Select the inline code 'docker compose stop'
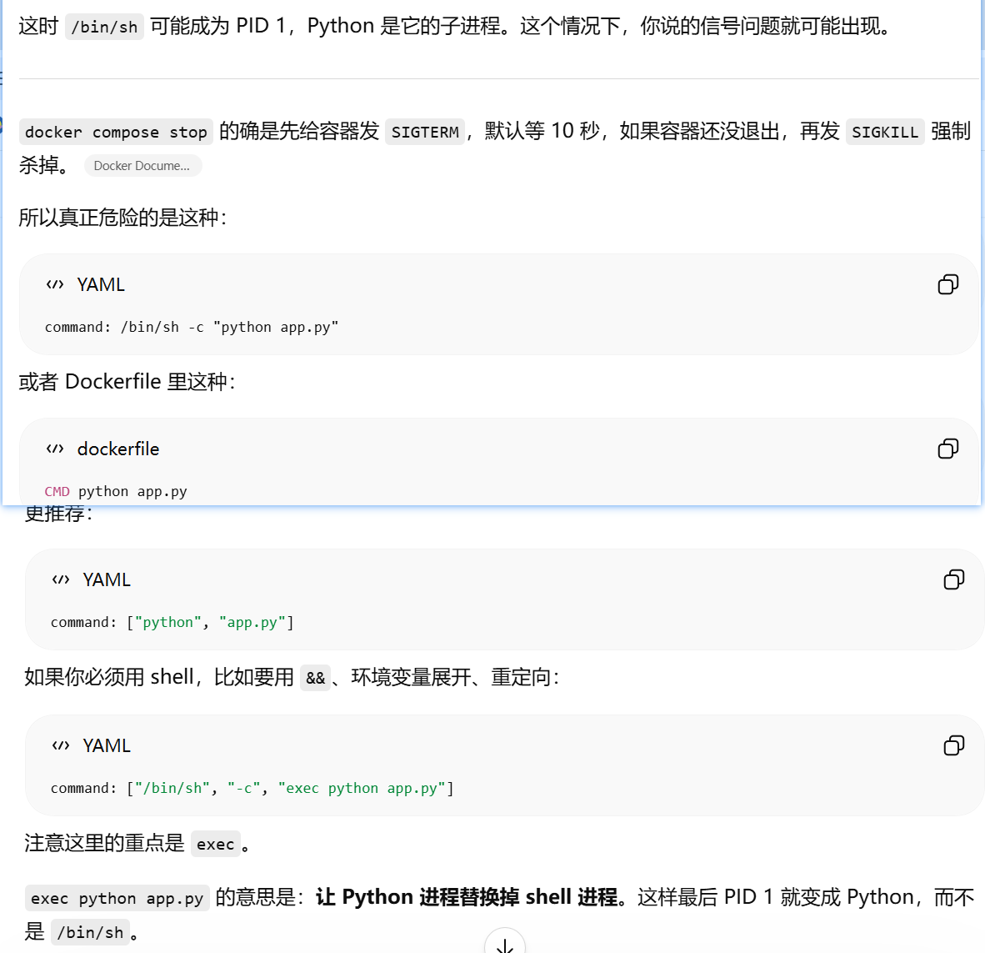This screenshot has height=953, width=985. tap(116, 133)
